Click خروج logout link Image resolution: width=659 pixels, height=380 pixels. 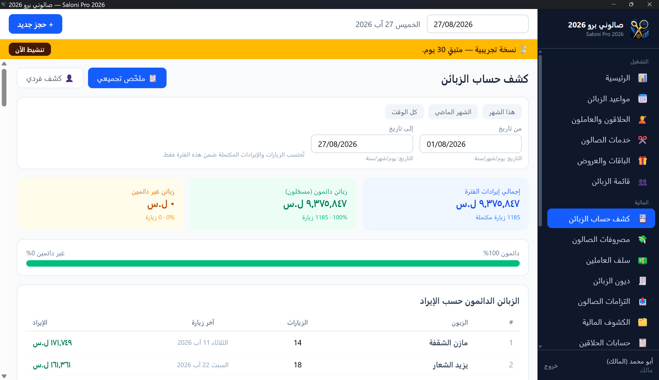[x=551, y=366]
